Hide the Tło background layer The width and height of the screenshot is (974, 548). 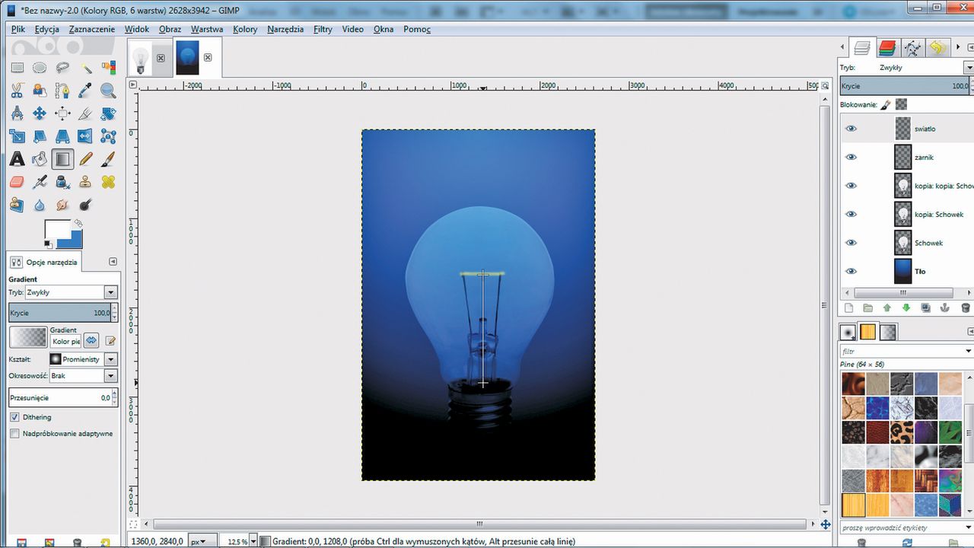click(x=851, y=272)
